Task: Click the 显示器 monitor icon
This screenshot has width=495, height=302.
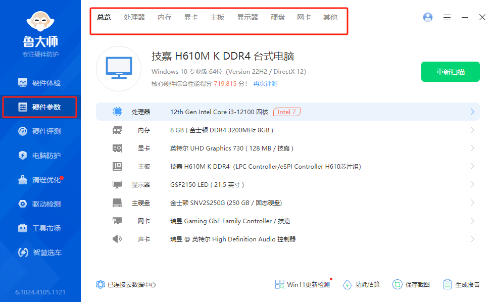Action: coord(117,185)
